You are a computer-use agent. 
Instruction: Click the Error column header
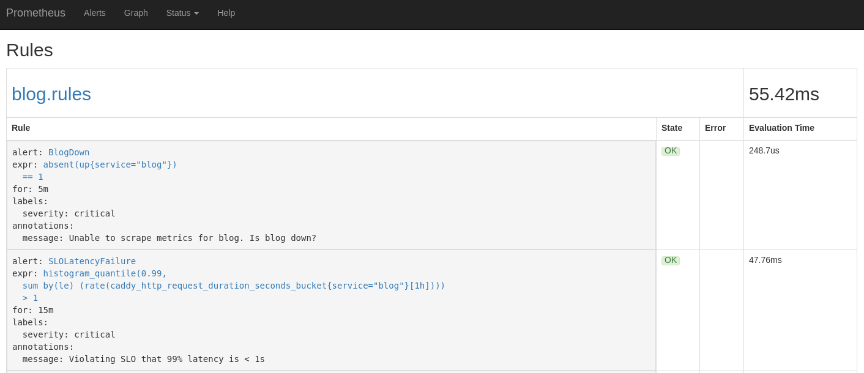pos(715,128)
